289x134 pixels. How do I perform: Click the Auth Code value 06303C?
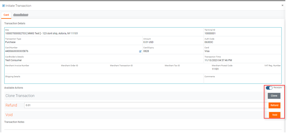[x=209, y=42]
